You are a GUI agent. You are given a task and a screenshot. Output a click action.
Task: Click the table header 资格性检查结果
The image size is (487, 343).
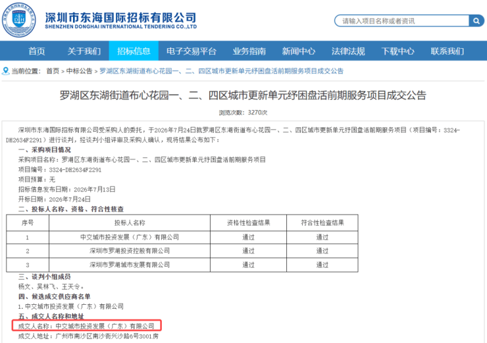coord(249,223)
